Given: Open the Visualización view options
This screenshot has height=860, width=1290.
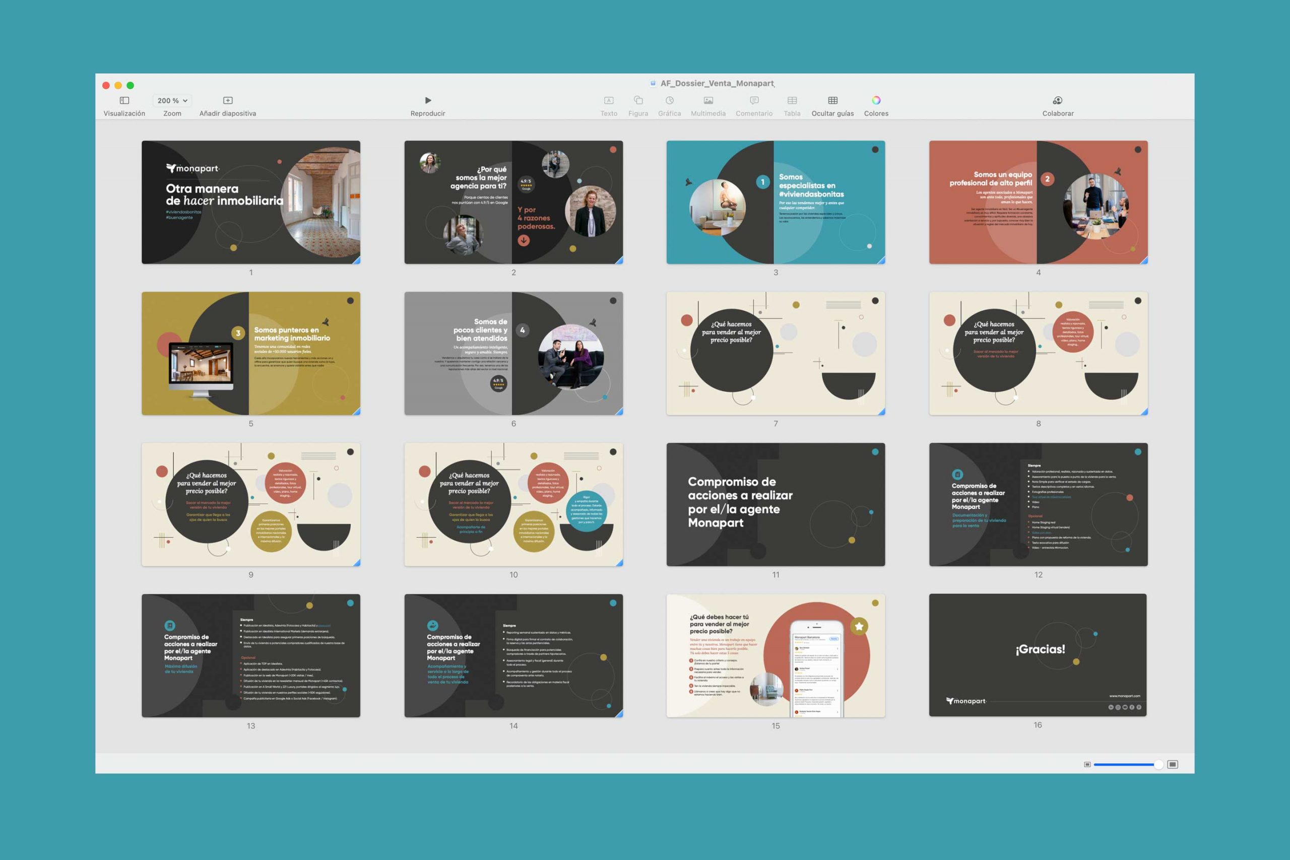Looking at the screenshot, I should (x=124, y=101).
